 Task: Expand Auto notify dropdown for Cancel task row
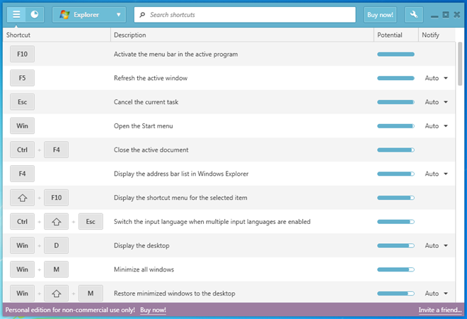tap(436, 102)
